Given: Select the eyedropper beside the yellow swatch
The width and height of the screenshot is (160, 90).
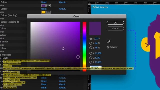Looking at the screenshot, I should tap(48, 12).
